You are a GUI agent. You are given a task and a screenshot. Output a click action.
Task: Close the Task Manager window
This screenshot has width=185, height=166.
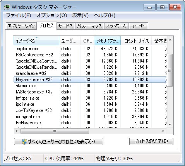(x=175, y=7)
